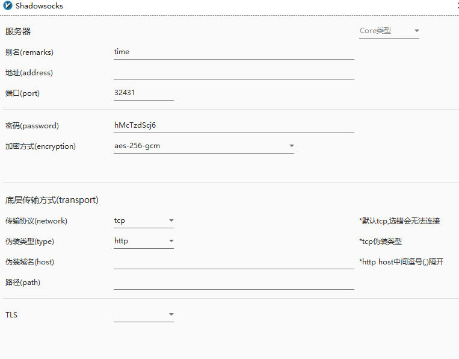
Task: Click the 传输协议(network) label
Action: pos(36,221)
